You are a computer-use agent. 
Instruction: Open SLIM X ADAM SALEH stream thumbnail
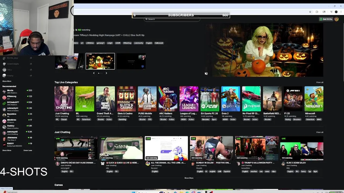[302, 148]
